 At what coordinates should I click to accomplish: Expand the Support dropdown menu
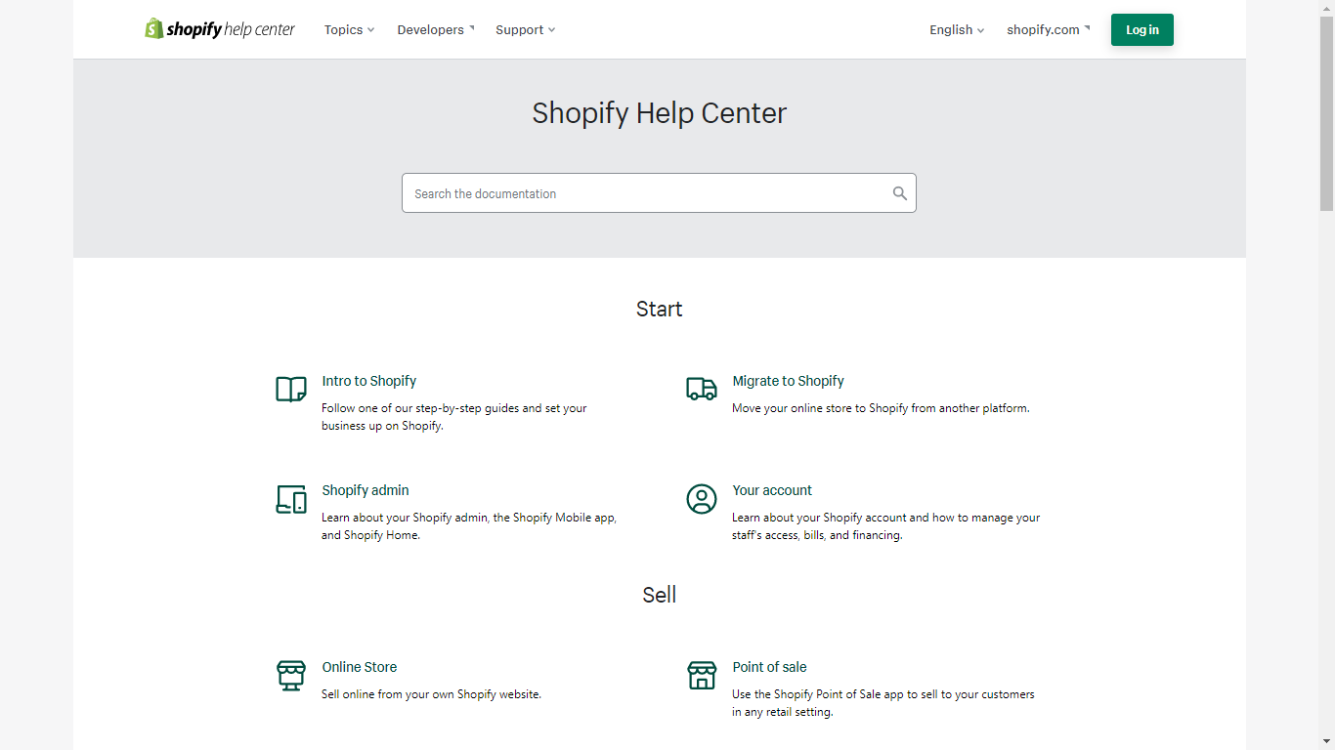(524, 29)
